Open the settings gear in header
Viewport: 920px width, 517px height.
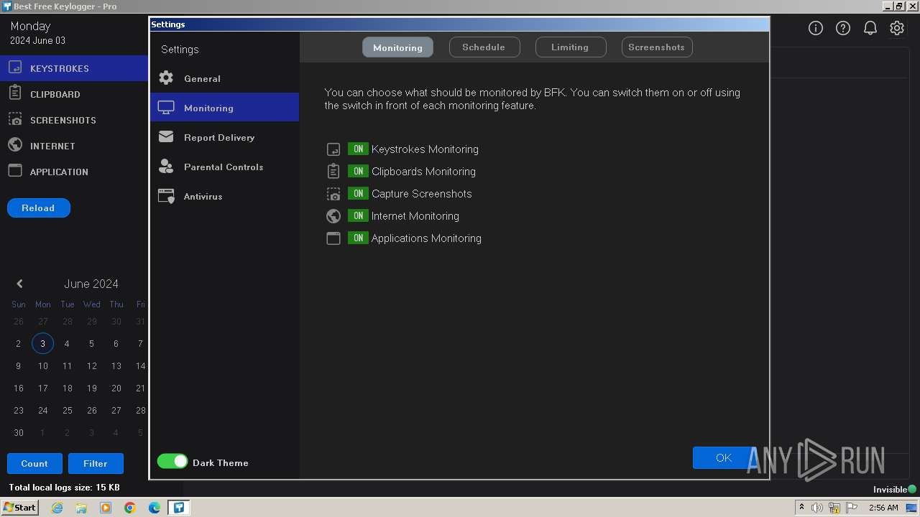point(896,28)
